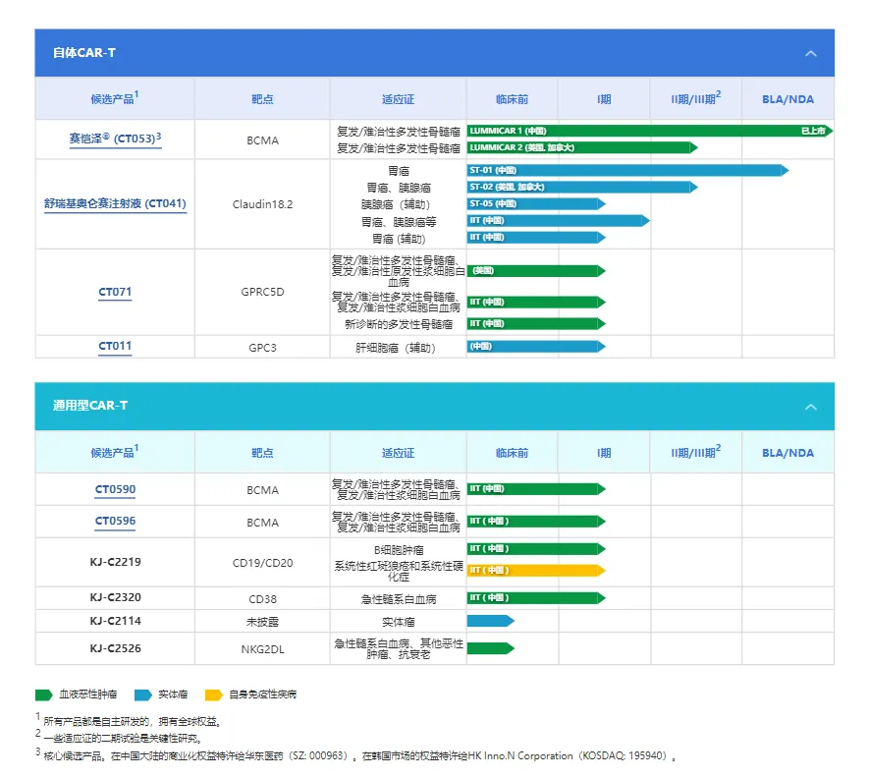Click the yellow 自身免疫性疾病 legend icon

[x=213, y=695]
